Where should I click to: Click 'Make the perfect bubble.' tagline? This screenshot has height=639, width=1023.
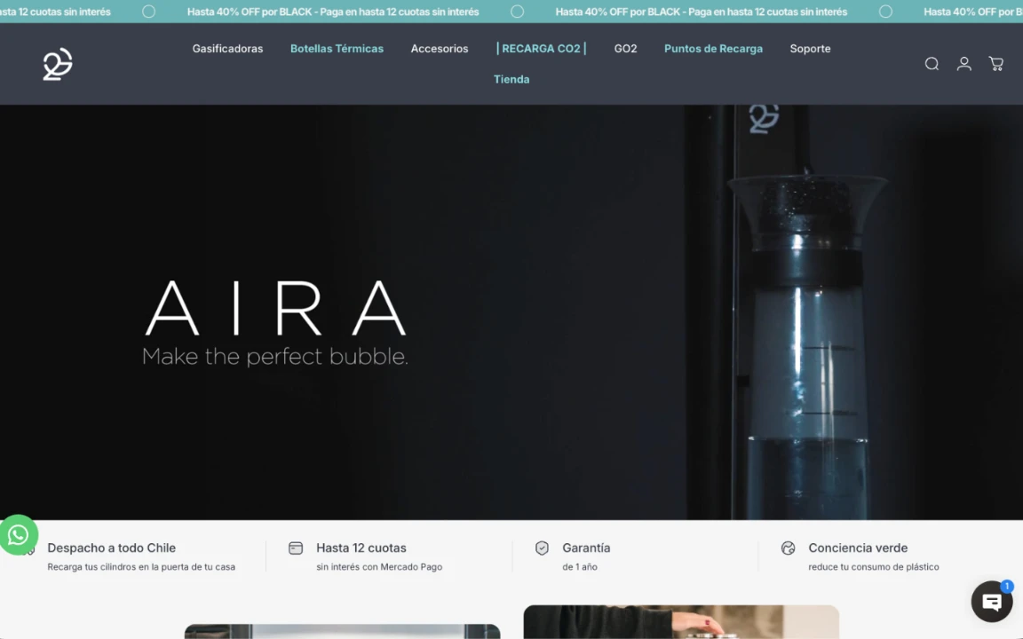click(274, 357)
